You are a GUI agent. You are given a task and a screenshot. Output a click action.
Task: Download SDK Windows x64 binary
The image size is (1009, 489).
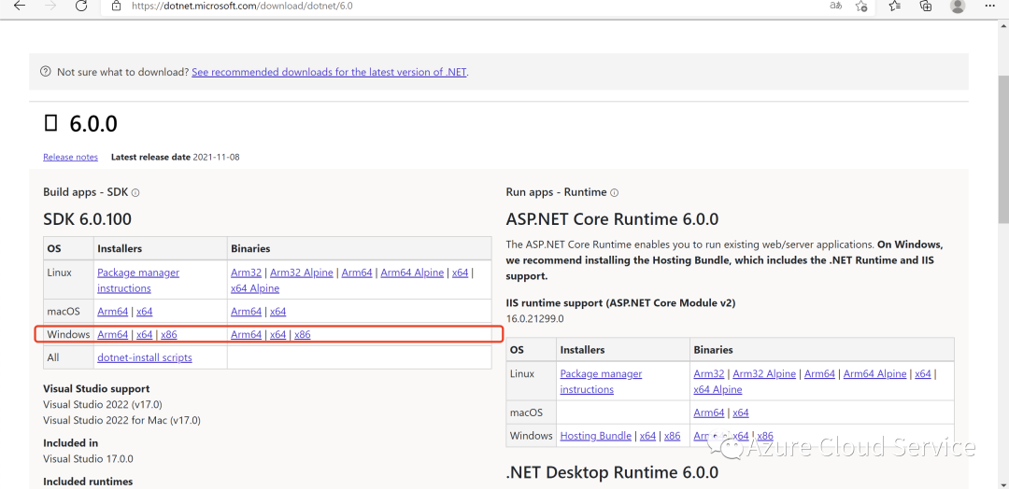tap(277, 334)
